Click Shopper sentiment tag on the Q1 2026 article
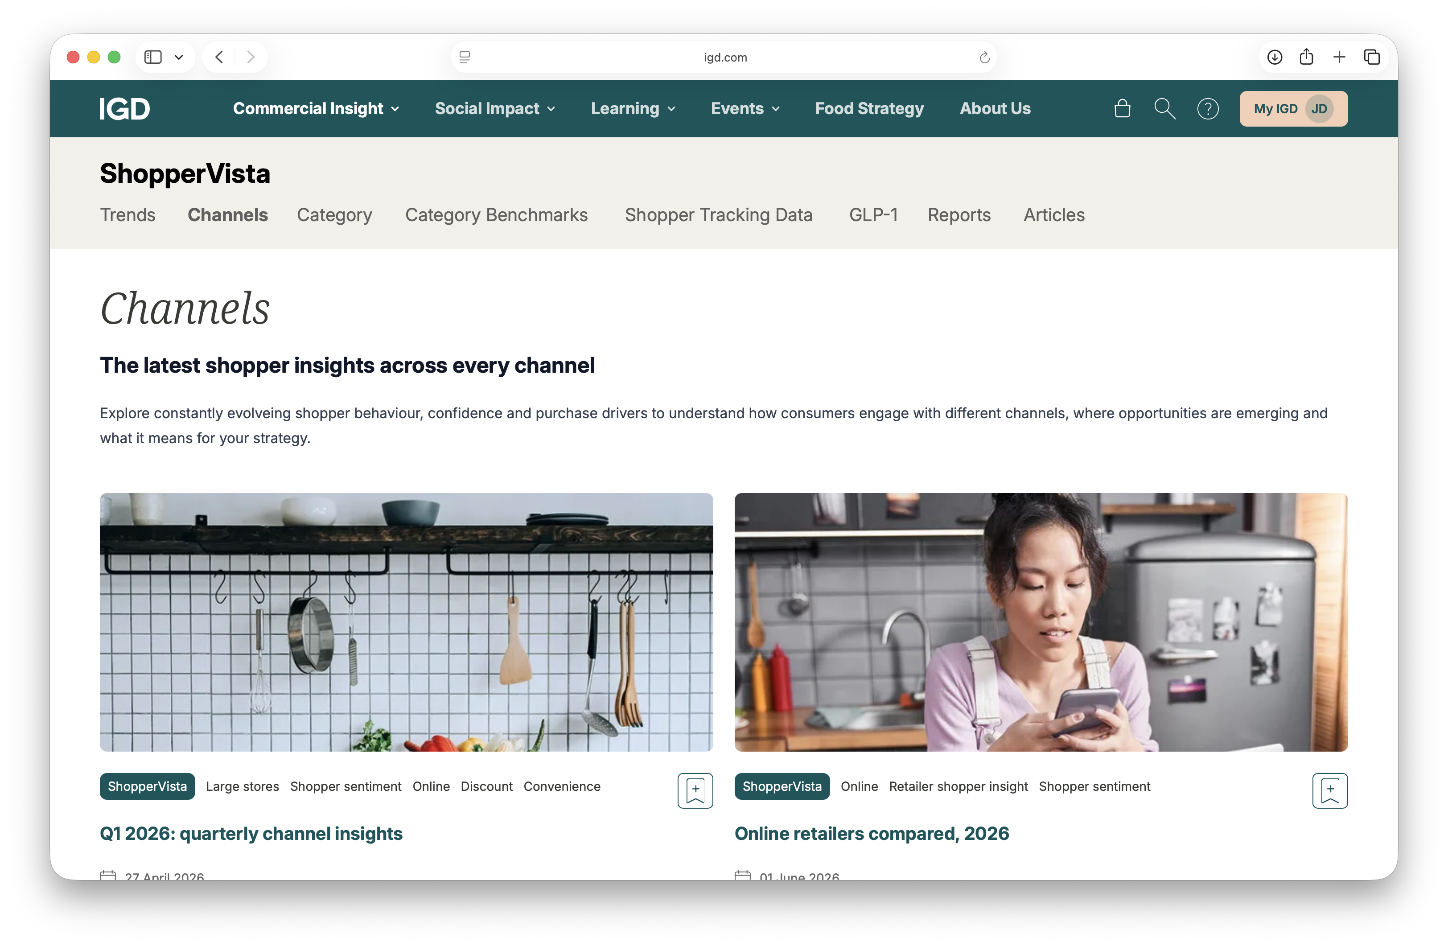The height and width of the screenshot is (946, 1448). click(346, 786)
